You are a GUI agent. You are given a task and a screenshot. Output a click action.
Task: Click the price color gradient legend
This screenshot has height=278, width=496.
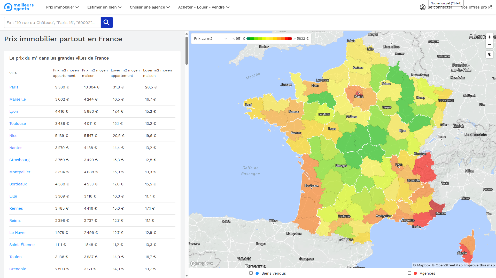[x=269, y=39]
